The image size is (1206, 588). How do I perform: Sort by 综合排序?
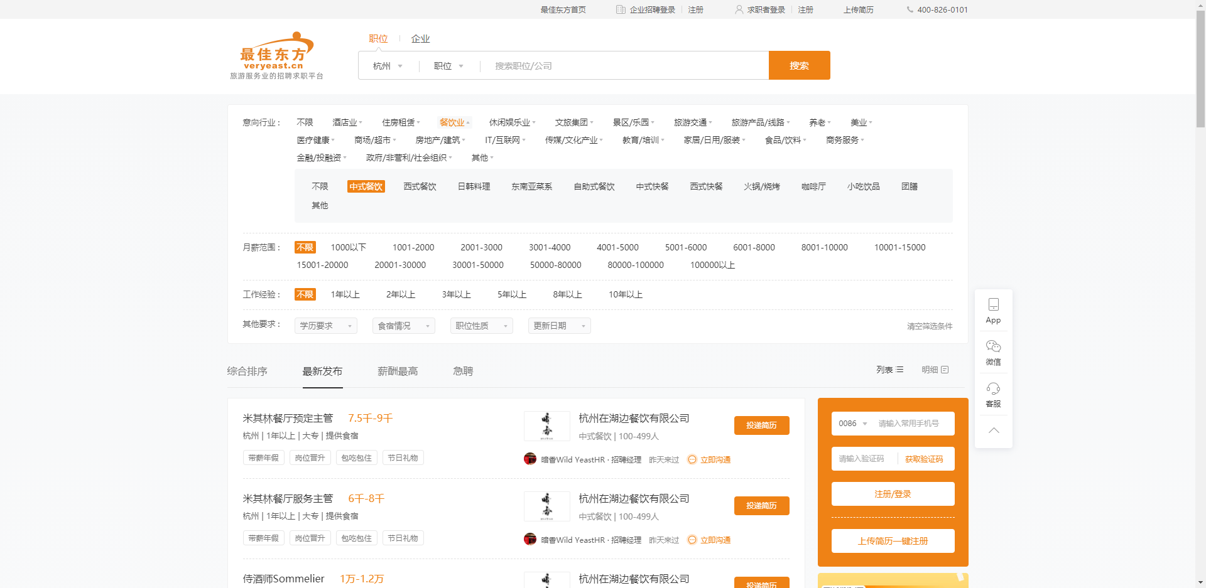247,371
